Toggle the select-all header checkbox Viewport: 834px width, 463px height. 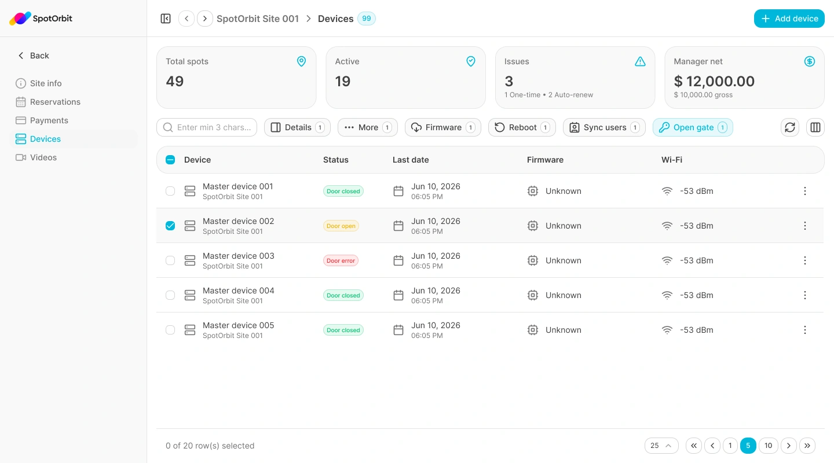[170, 160]
